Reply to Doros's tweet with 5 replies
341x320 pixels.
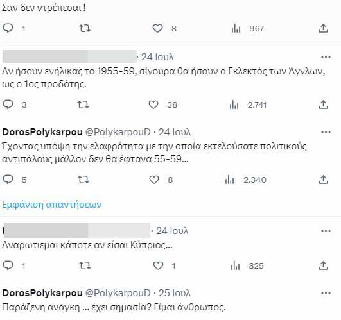pos(8,180)
